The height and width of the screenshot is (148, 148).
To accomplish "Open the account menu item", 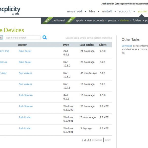I will (x=124, y=11).
